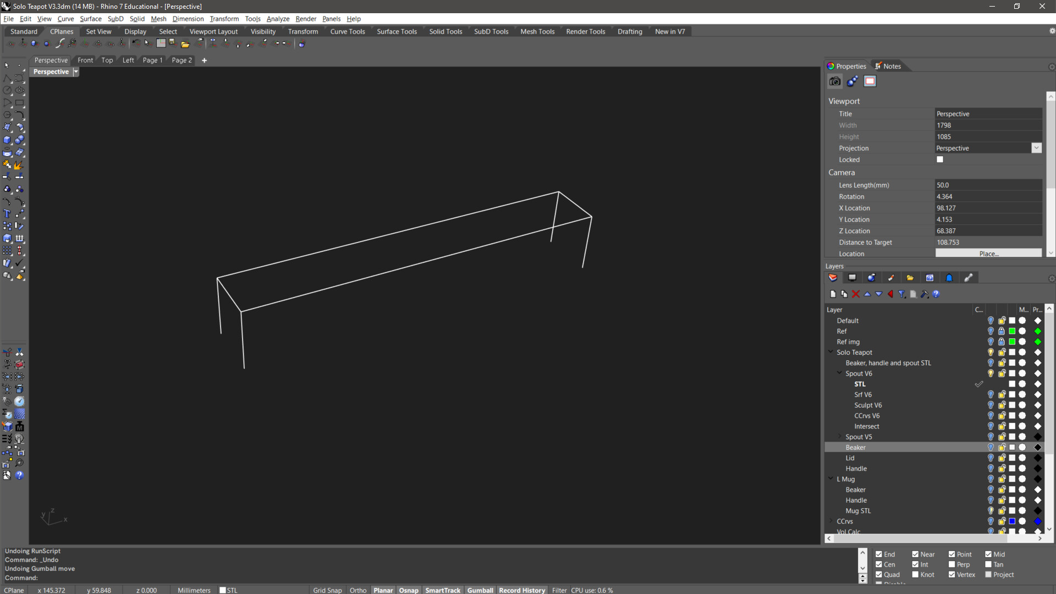Select the rectangle tool in left toolbar
The height and width of the screenshot is (594, 1056).
click(x=20, y=103)
